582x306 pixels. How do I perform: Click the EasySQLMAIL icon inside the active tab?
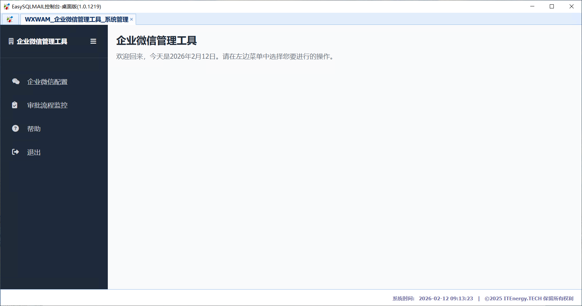point(10,19)
